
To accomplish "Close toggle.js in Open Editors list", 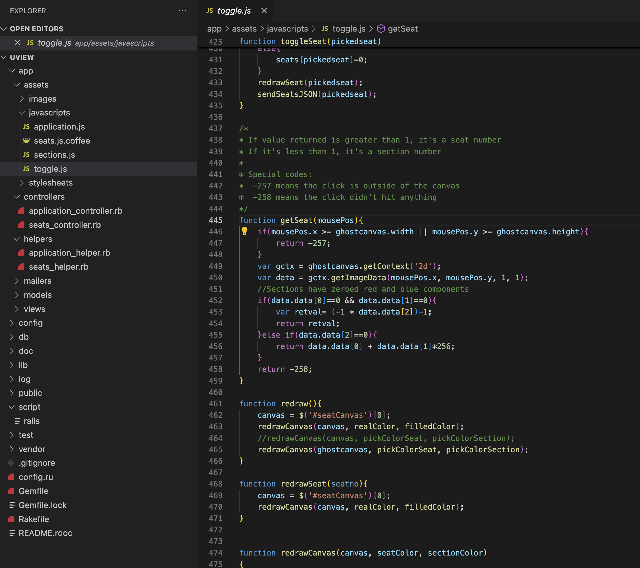I will pyautogui.click(x=18, y=43).
